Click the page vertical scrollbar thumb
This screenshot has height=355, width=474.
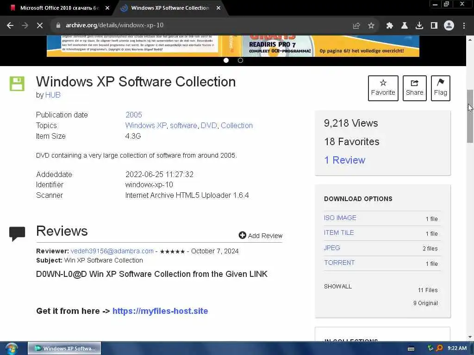click(470, 116)
